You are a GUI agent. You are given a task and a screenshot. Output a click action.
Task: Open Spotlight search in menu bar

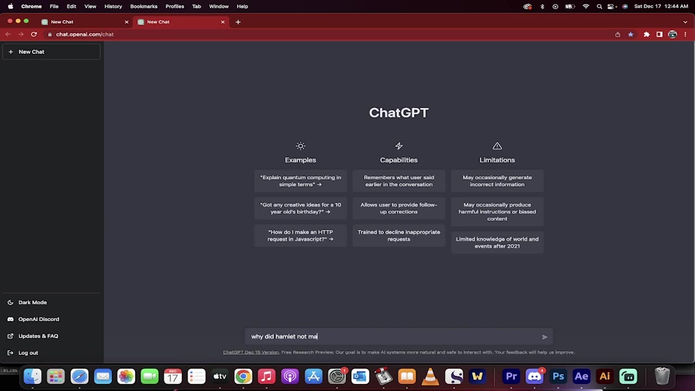(599, 7)
